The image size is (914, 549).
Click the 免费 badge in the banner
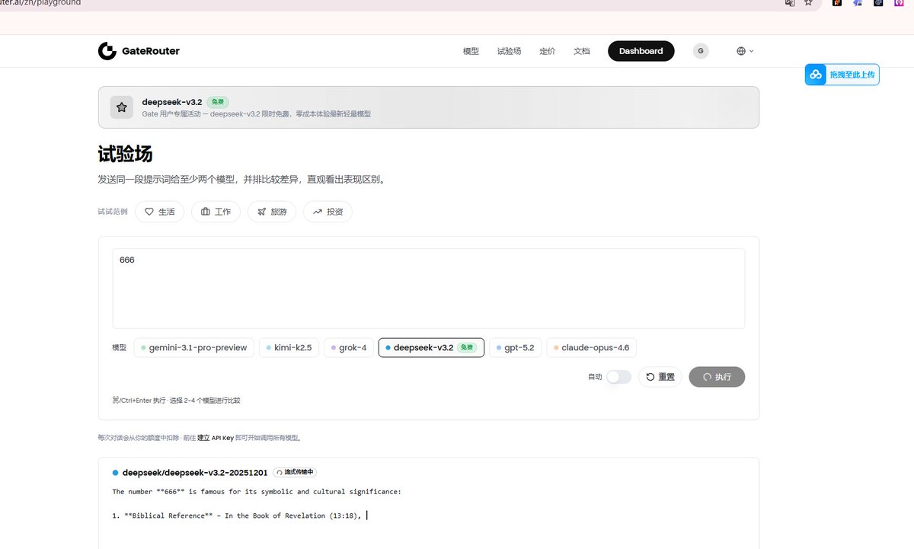[217, 102]
